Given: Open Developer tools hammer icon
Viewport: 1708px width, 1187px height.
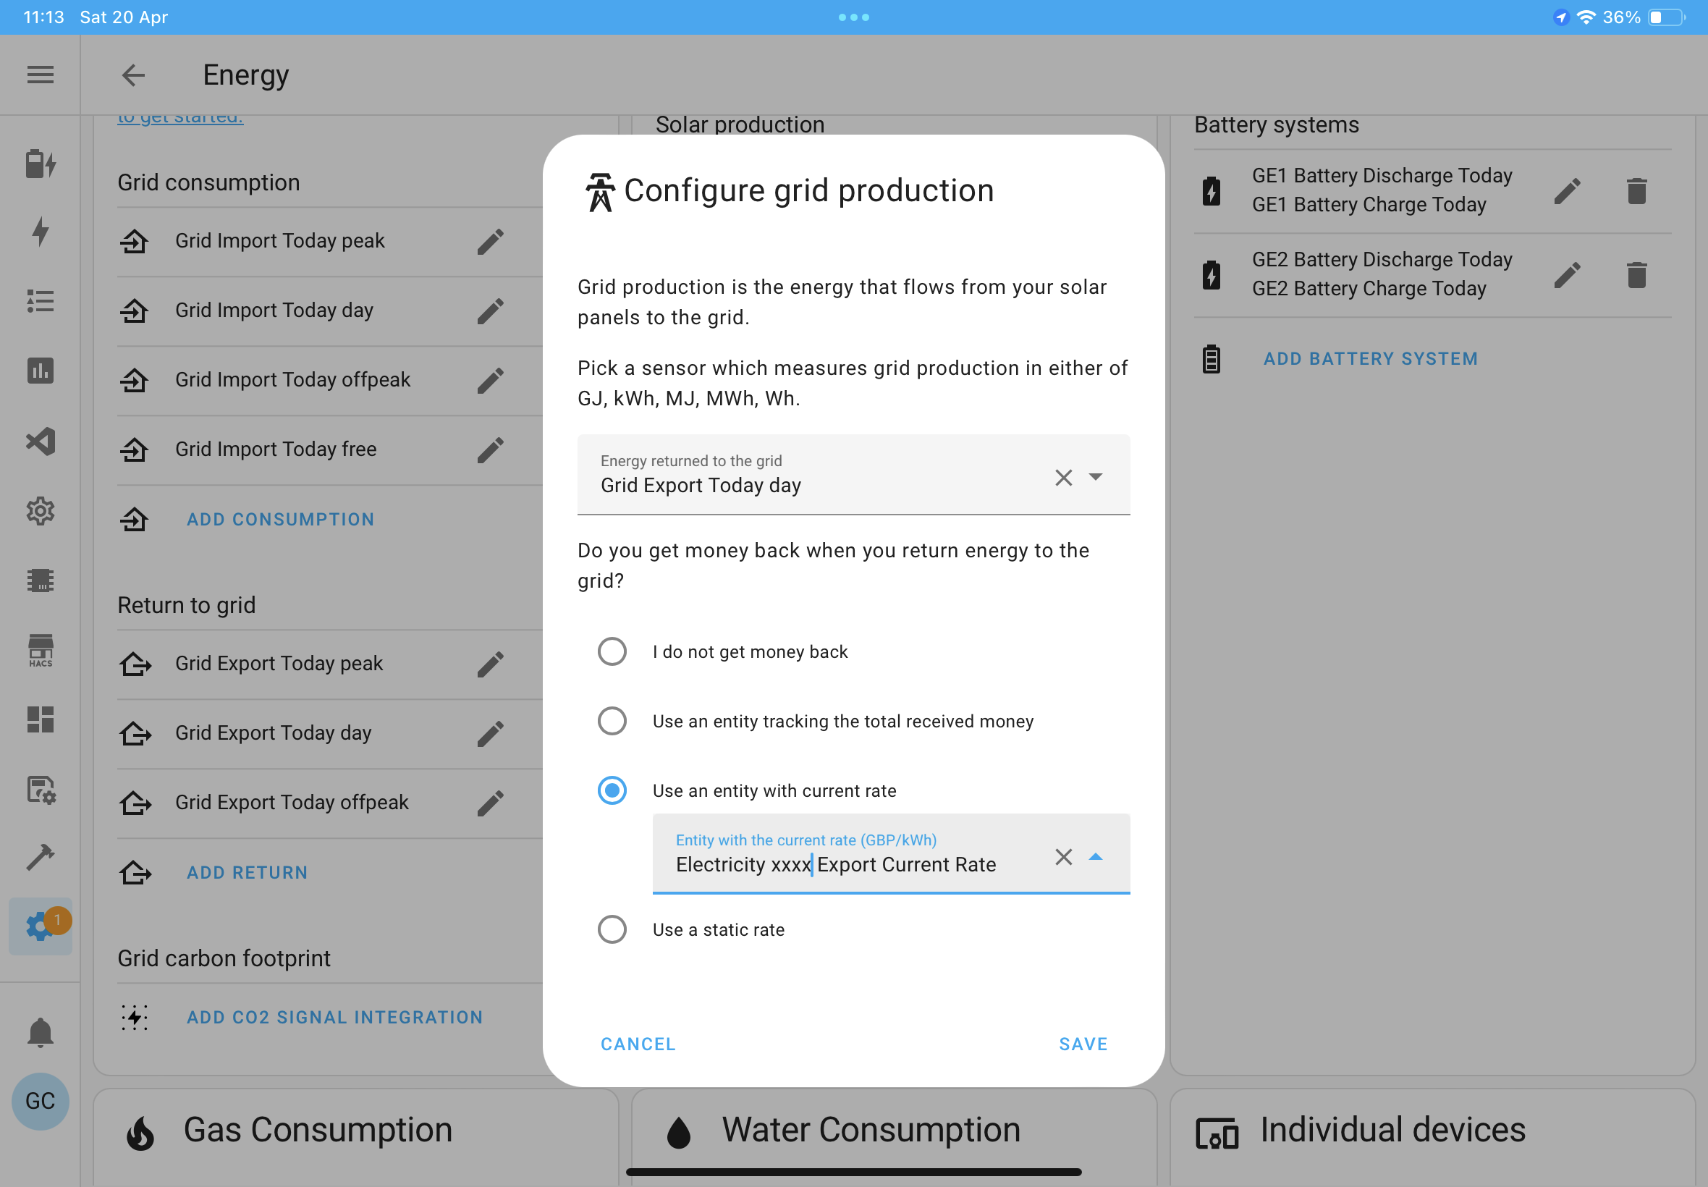Looking at the screenshot, I should pyautogui.click(x=40, y=858).
